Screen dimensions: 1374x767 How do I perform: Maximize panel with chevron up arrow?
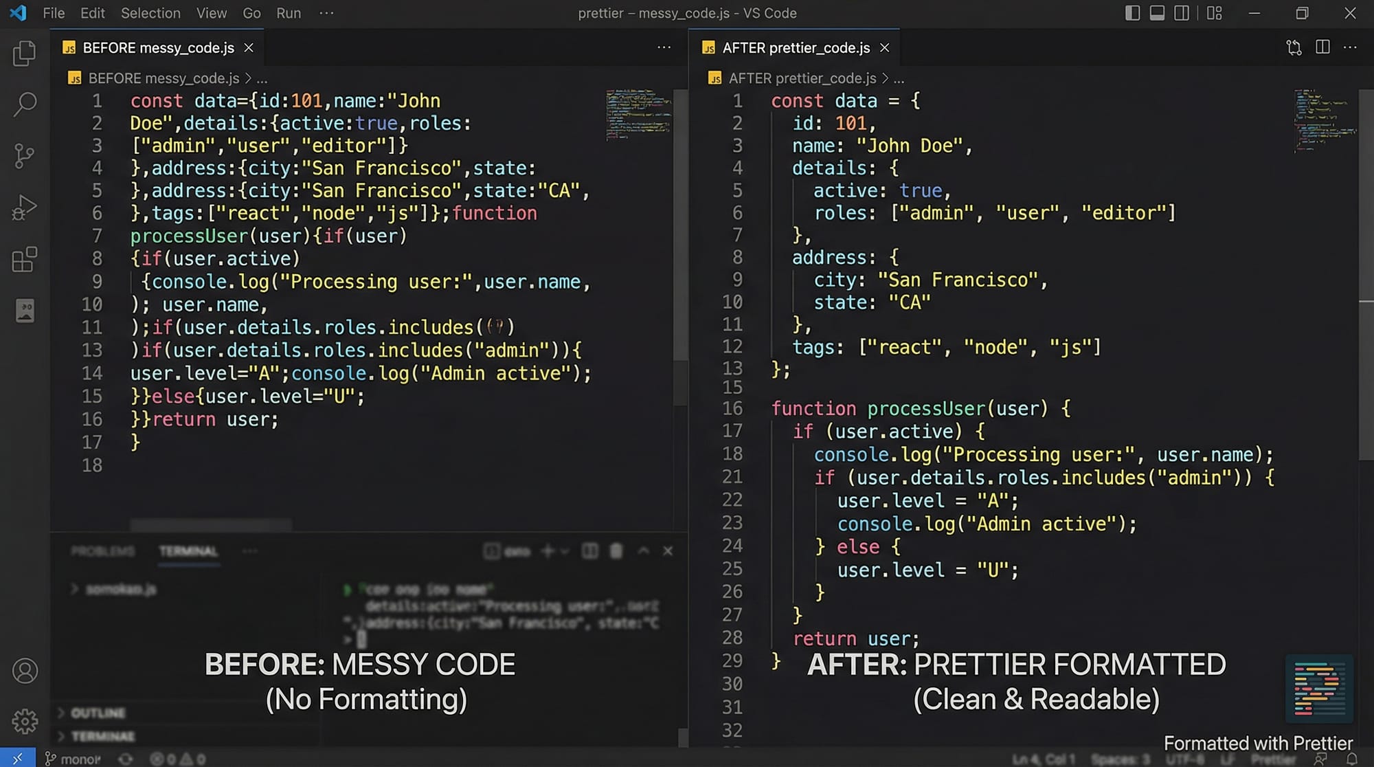(x=643, y=551)
